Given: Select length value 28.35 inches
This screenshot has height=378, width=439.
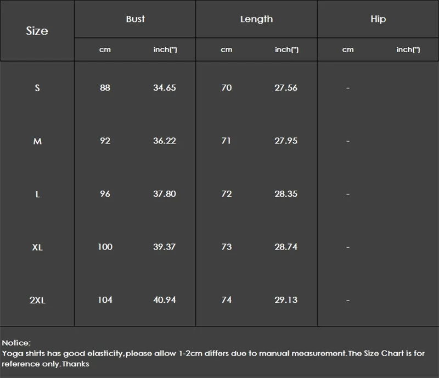Looking at the screenshot, I should [x=286, y=194].
